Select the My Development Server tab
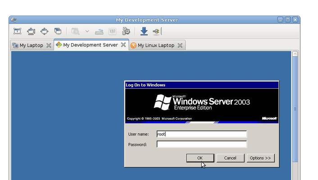This screenshot has height=180, width=318. coord(91,45)
